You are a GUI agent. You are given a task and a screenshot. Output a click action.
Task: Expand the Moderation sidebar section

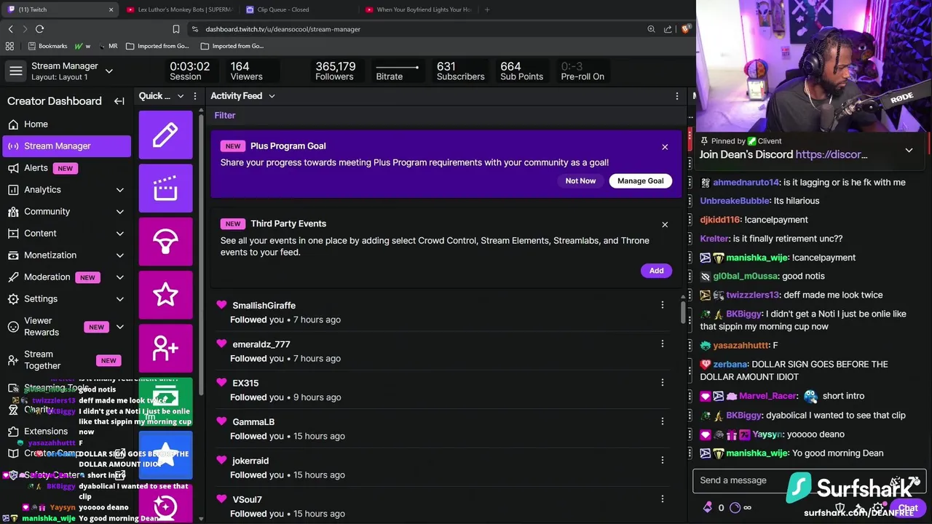[x=120, y=277]
